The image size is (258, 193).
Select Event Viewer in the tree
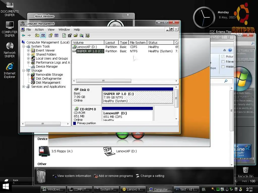click(45, 50)
